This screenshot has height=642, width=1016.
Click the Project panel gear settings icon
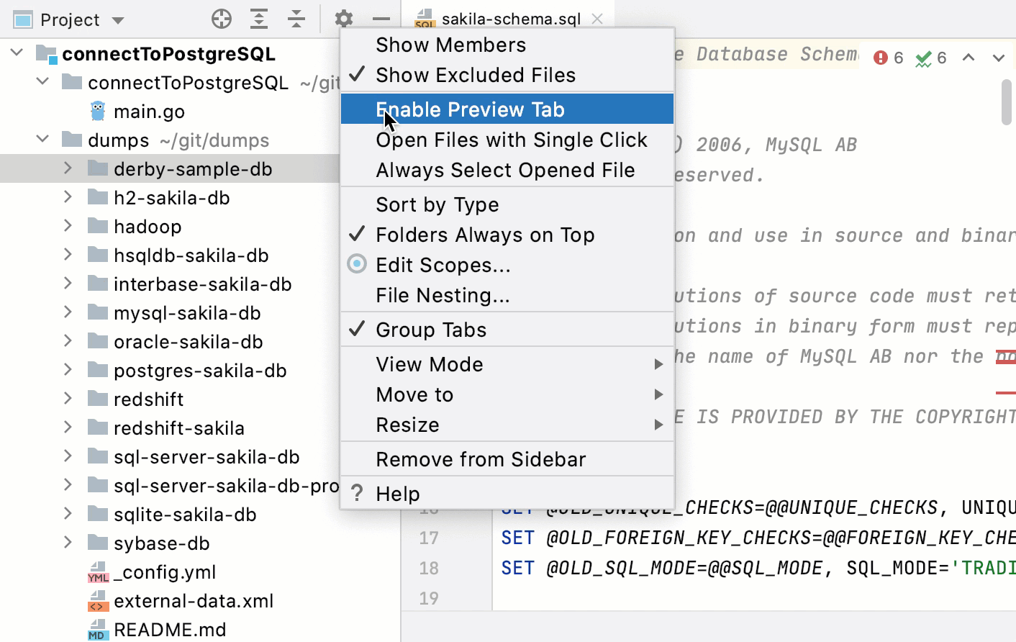(x=344, y=19)
